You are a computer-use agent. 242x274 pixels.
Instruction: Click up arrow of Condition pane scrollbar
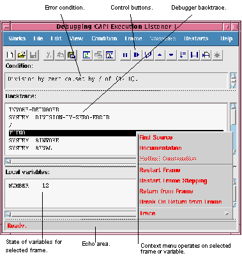click(234, 76)
